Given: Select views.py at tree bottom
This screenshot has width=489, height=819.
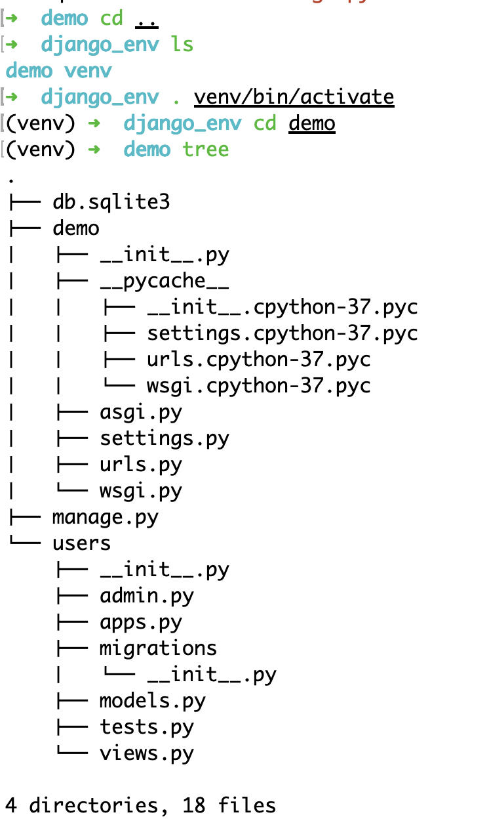Looking at the screenshot, I should click(147, 754).
